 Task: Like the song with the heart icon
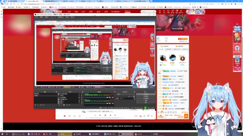[x=65, y=116]
